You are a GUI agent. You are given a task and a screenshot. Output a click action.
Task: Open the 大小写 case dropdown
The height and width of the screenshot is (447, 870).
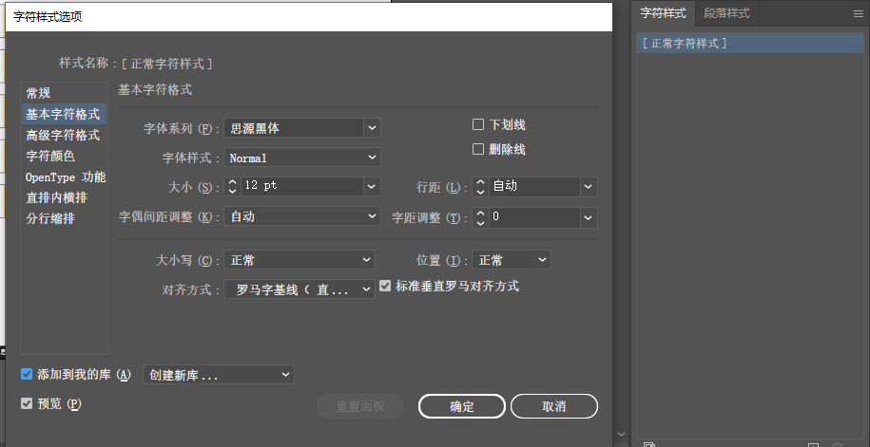click(x=300, y=259)
